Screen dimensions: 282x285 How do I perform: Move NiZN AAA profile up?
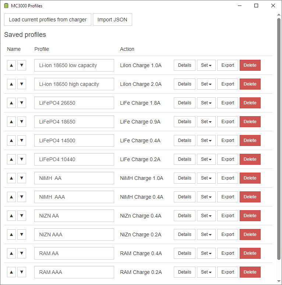coord(11,234)
